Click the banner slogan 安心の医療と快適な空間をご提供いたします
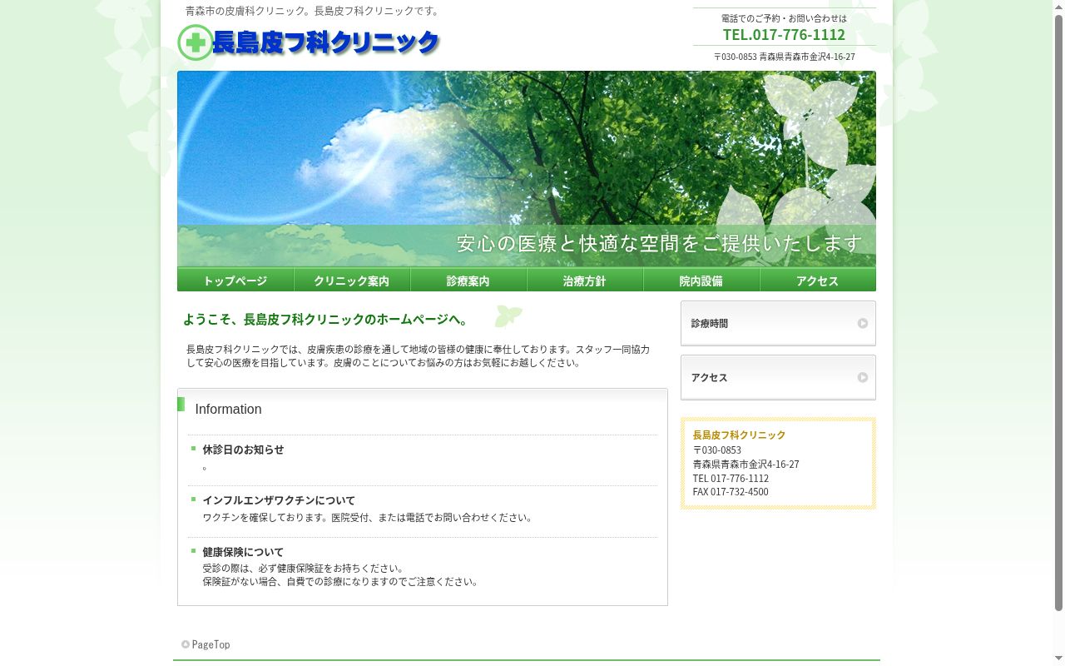Screen dimensions: 1065x666 (x=660, y=243)
